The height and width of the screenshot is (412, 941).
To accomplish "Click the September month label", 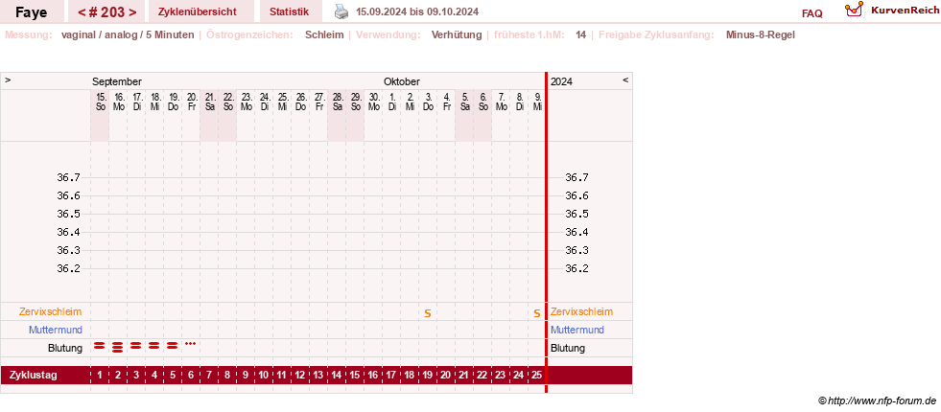I will click(117, 81).
